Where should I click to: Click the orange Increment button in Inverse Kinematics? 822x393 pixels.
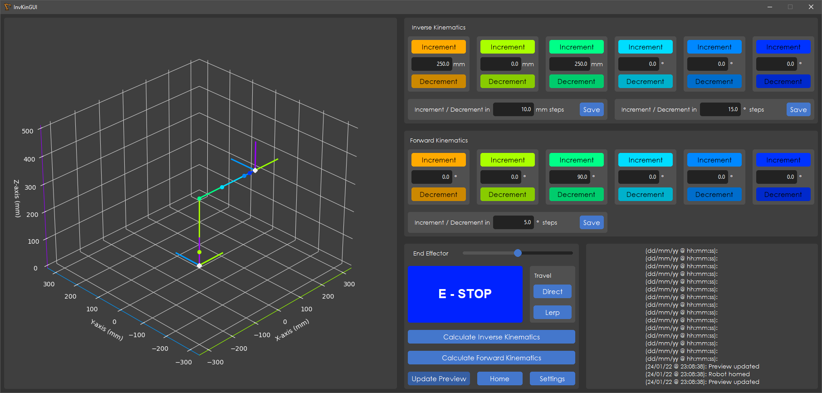tap(438, 47)
